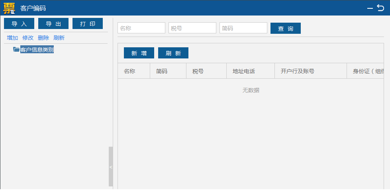Click the 查询 search button
The image size is (390, 190).
click(286, 28)
